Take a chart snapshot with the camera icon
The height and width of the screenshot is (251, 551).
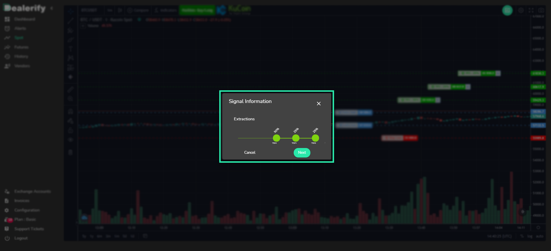point(541,10)
